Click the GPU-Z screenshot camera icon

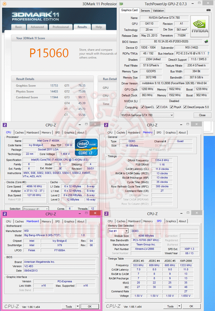(208, 10)
